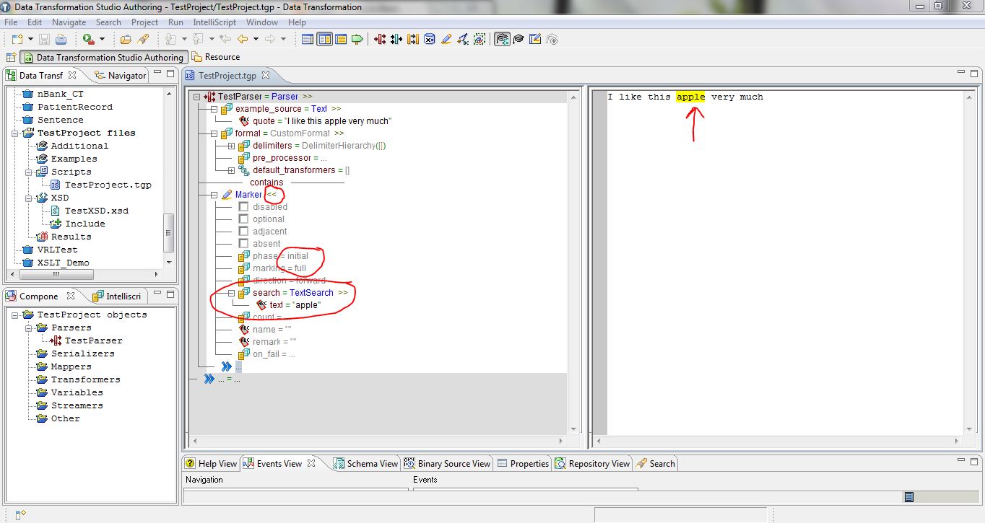Expand the delimiters node
This screenshot has height=523, width=985.
pyautogui.click(x=231, y=146)
